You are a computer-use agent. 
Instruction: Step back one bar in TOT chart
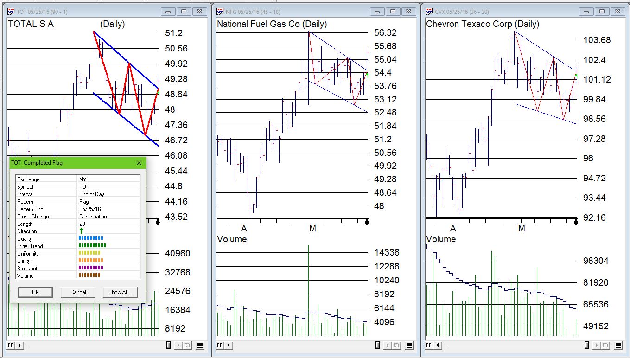coord(20,345)
